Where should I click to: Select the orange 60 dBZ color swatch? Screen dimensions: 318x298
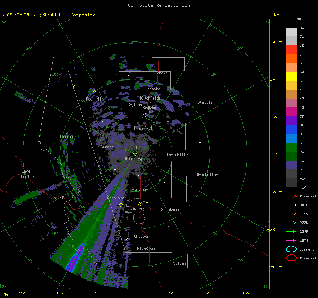[x=291, y=58]
